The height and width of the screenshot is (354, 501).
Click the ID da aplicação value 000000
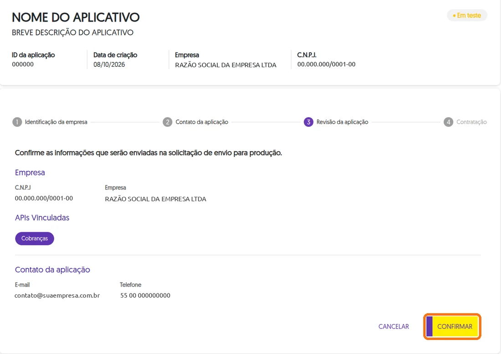click(23, 64)
